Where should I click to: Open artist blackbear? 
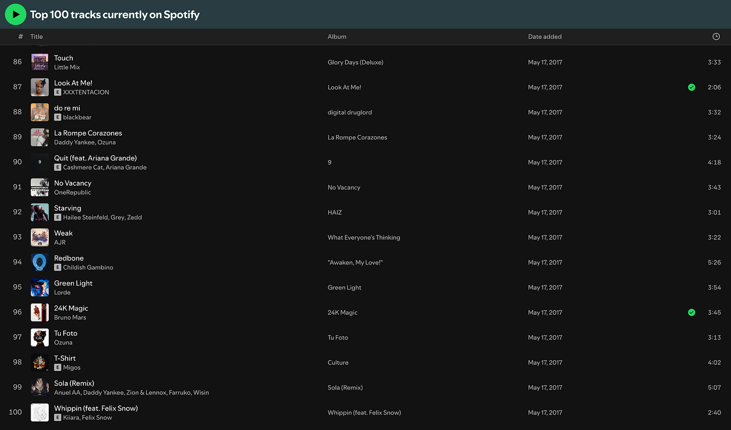coord(77,117)
